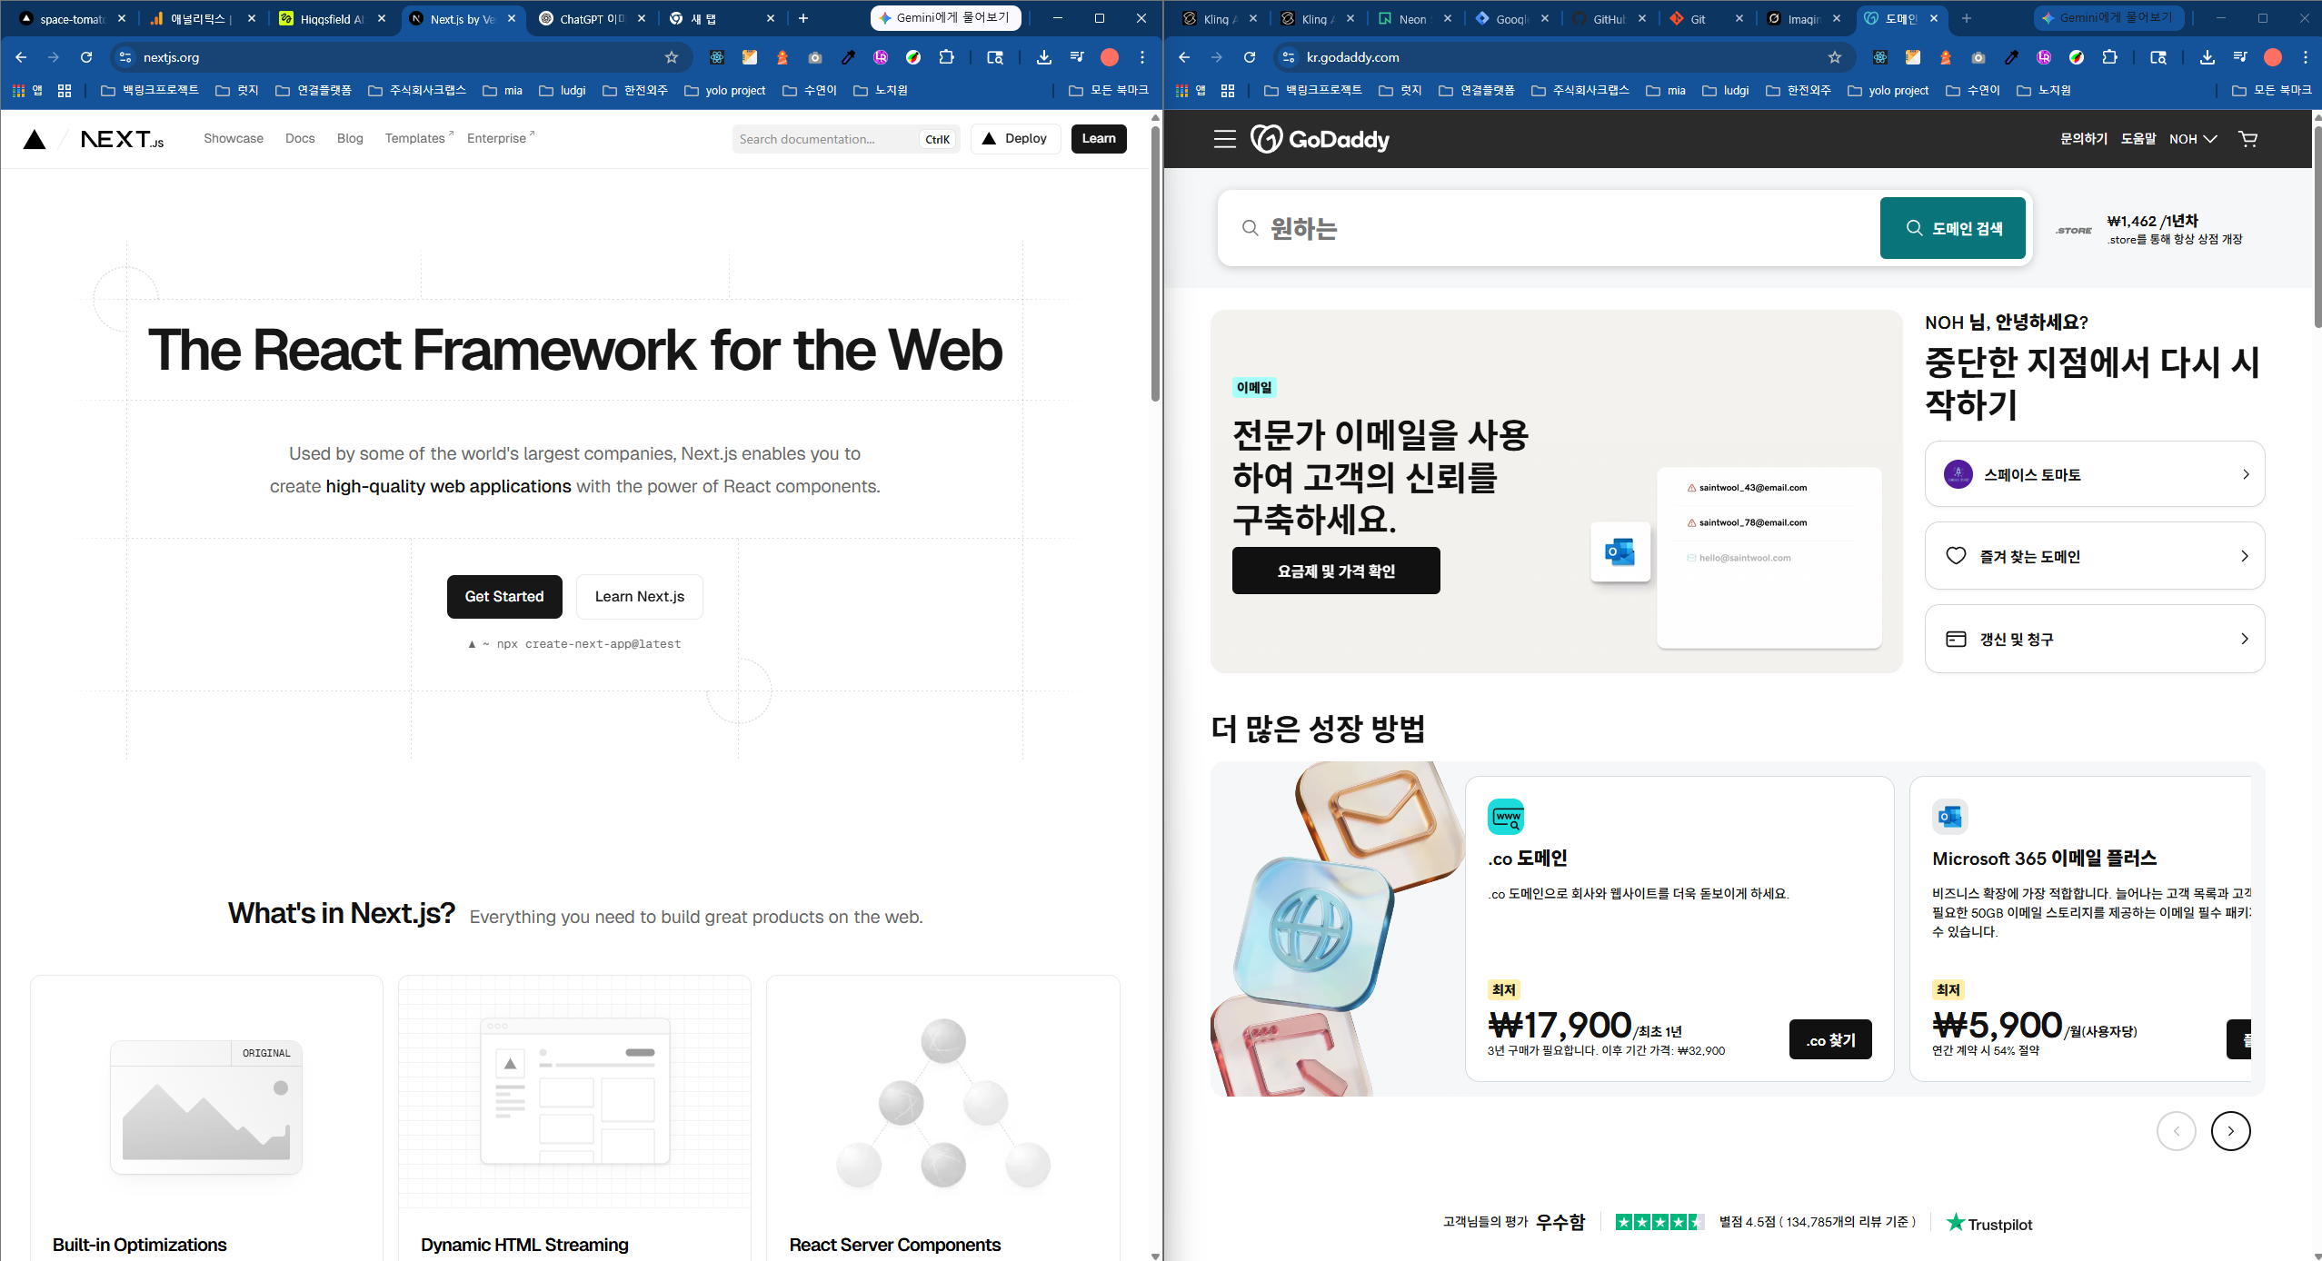2322x1261 pixels.
Task: Bookmark kr.godaddy.com with the star icon
Action: coord(1835,57)
